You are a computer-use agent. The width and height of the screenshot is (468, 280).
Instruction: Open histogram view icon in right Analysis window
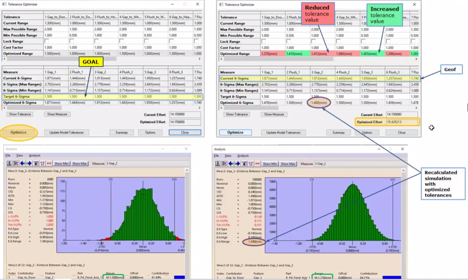point(218,163)
